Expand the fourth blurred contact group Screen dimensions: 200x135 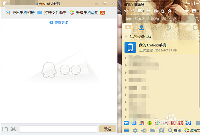(126, 80)
